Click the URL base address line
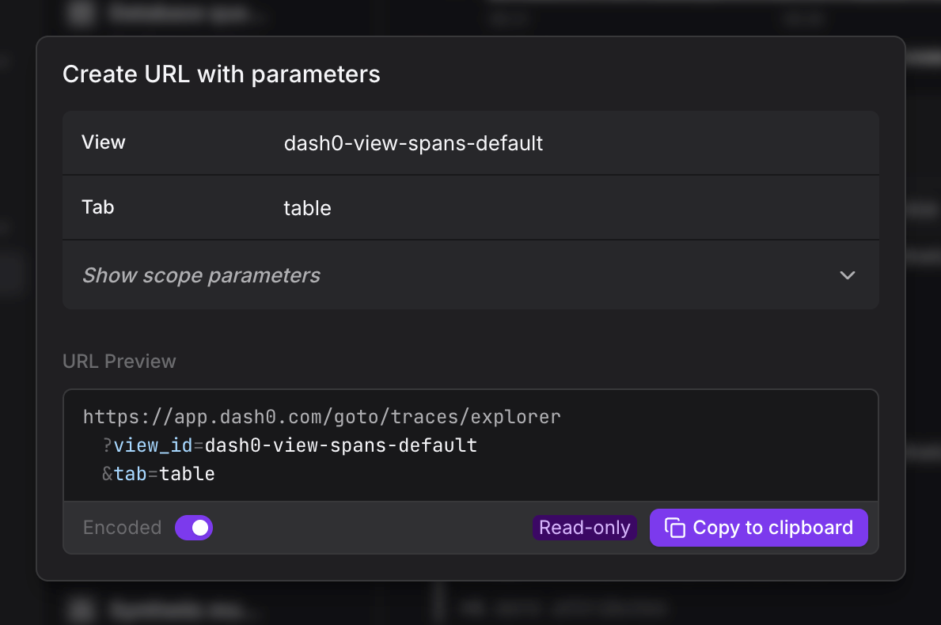The height and width of the screenshot is (625, 941). [321, 416]
